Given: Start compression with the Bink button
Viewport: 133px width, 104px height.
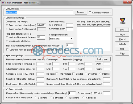Looking at the screenshot, I should pyautogui.click(x=122, y=30).
